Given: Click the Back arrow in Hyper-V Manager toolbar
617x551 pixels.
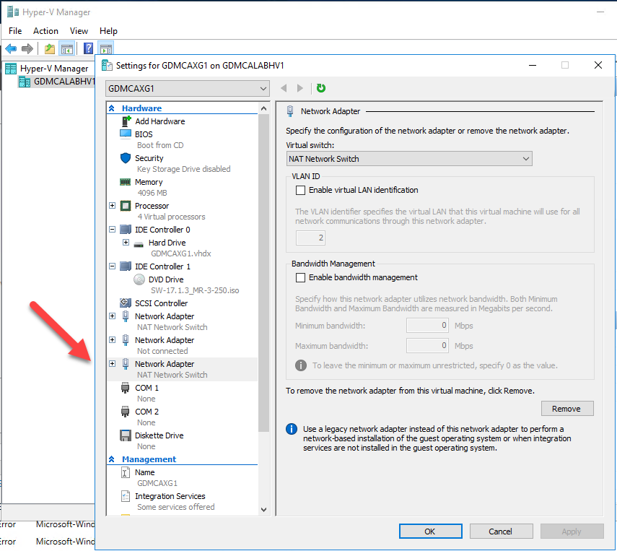Looking at the screenshot, I should (11, 49).
